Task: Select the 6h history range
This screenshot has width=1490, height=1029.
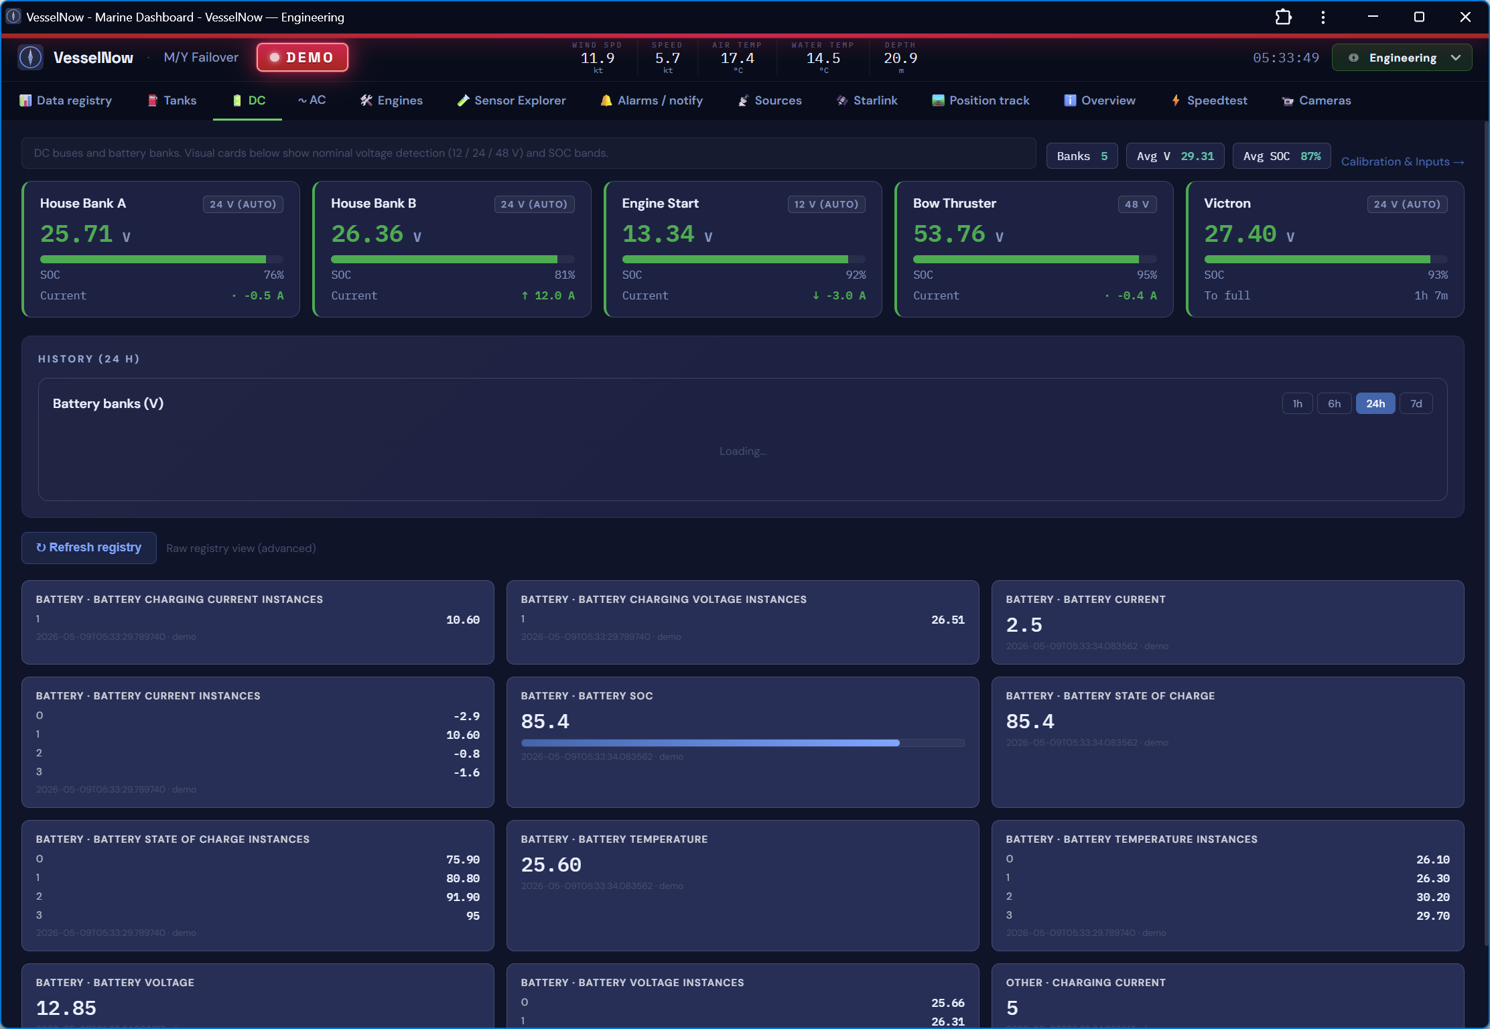Action: (x=1334, y=403)
